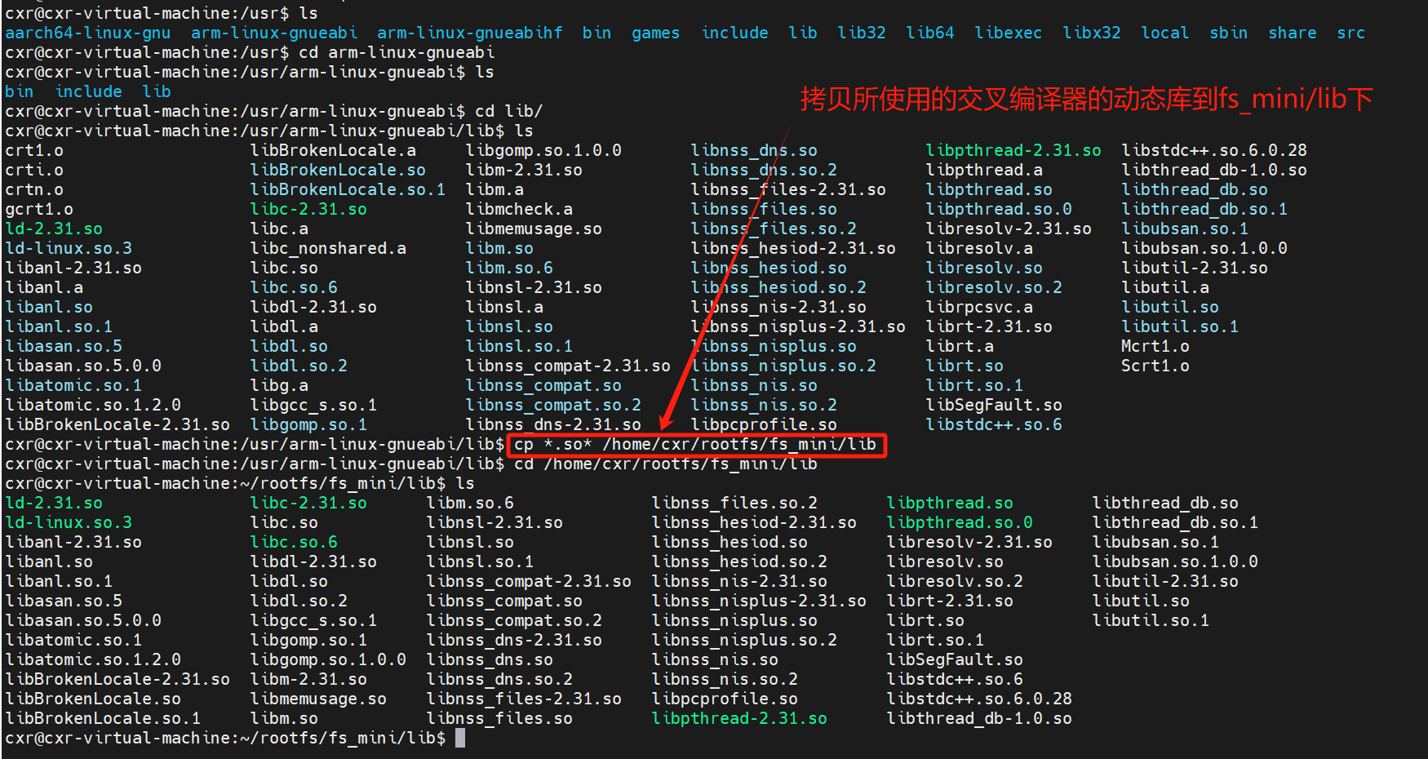Click the highlighted cp *.so* copy command
This screenshot has height=759, width=1428.
pos(695,444)
